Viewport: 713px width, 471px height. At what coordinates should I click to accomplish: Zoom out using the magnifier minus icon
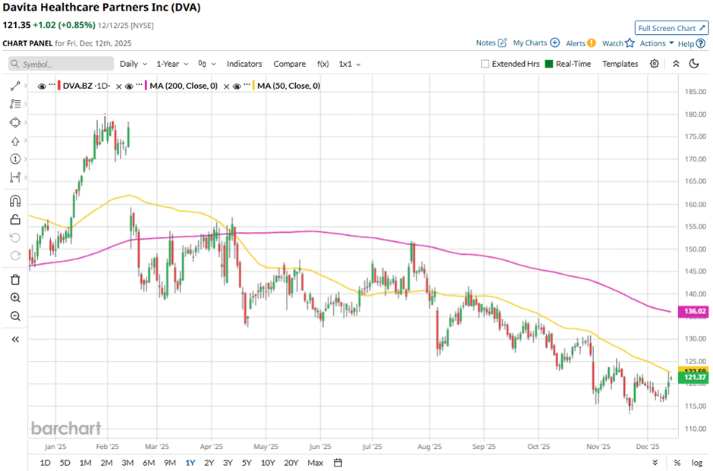pyautogui.click(x=14, y=316)
